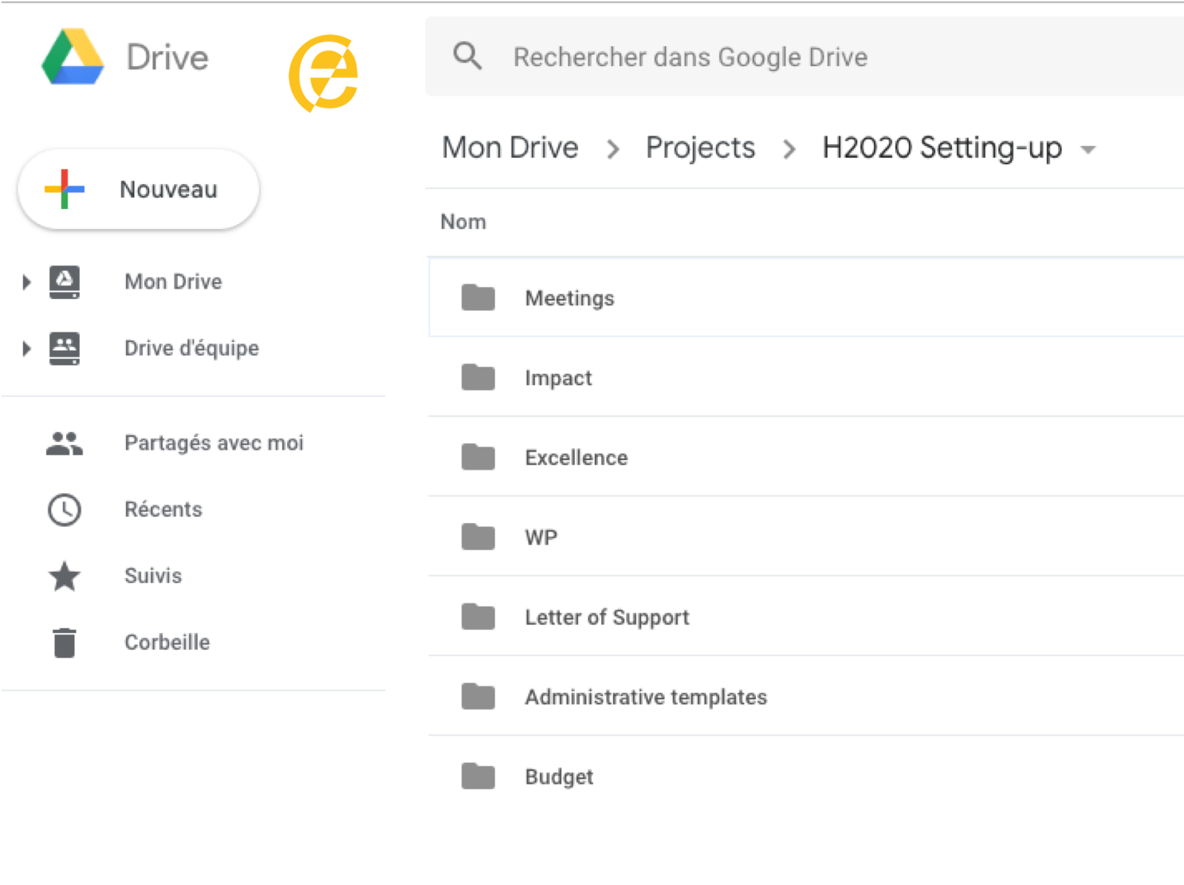Click the Drive d'équipe team icon

coord(65,348)
